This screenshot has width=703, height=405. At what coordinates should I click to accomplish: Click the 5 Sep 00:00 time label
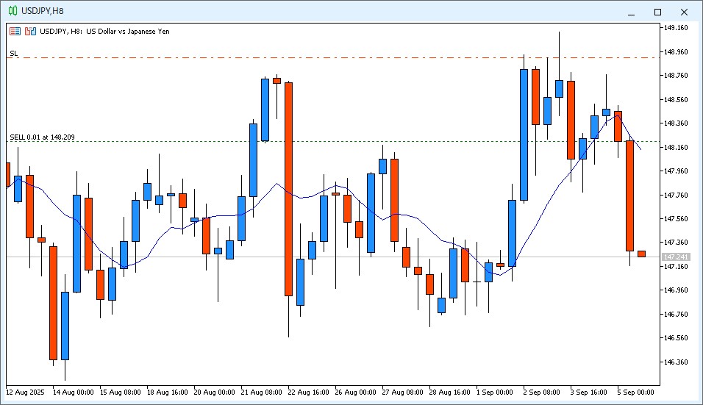tap(636, 393)
